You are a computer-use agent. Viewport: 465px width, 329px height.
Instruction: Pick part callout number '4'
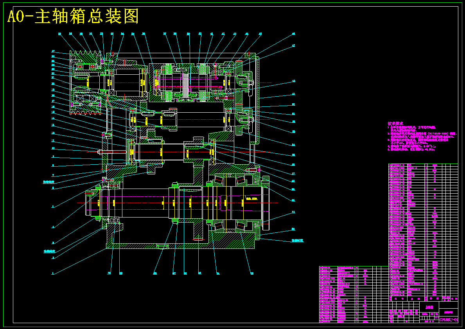coord(53,227)
